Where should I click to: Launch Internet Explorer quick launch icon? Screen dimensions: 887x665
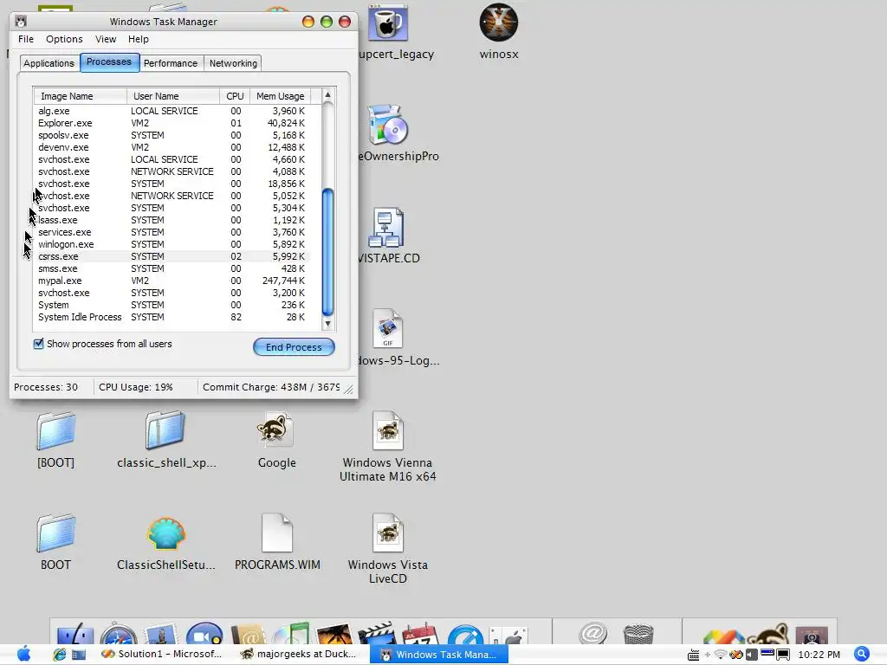click(60, 655)
